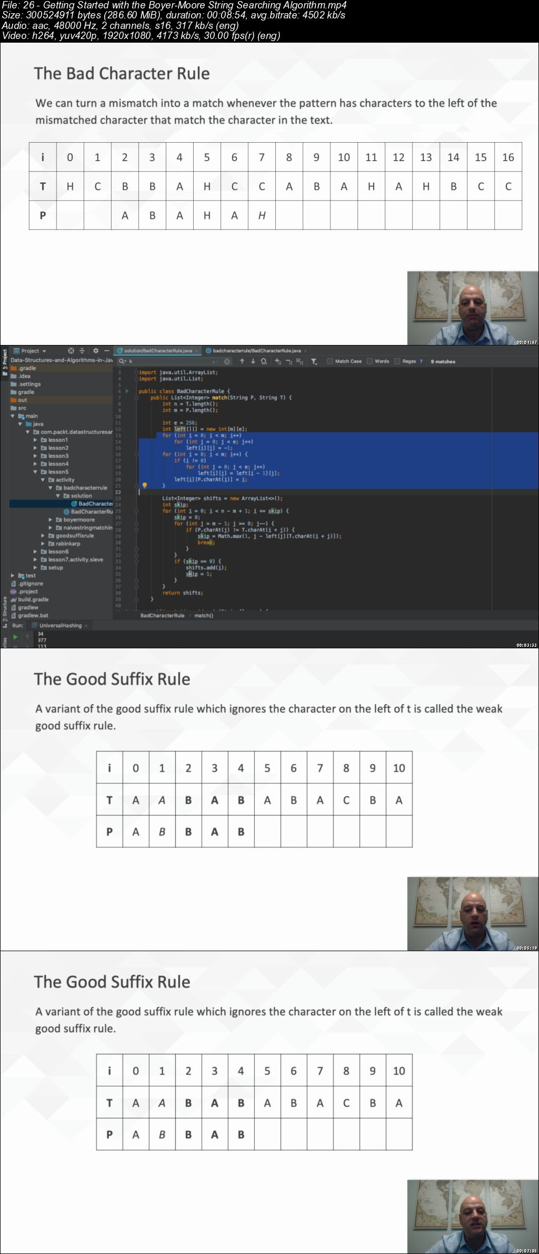Select the .project file
This screenshot has width=539, height=1254.
[25, 591]
